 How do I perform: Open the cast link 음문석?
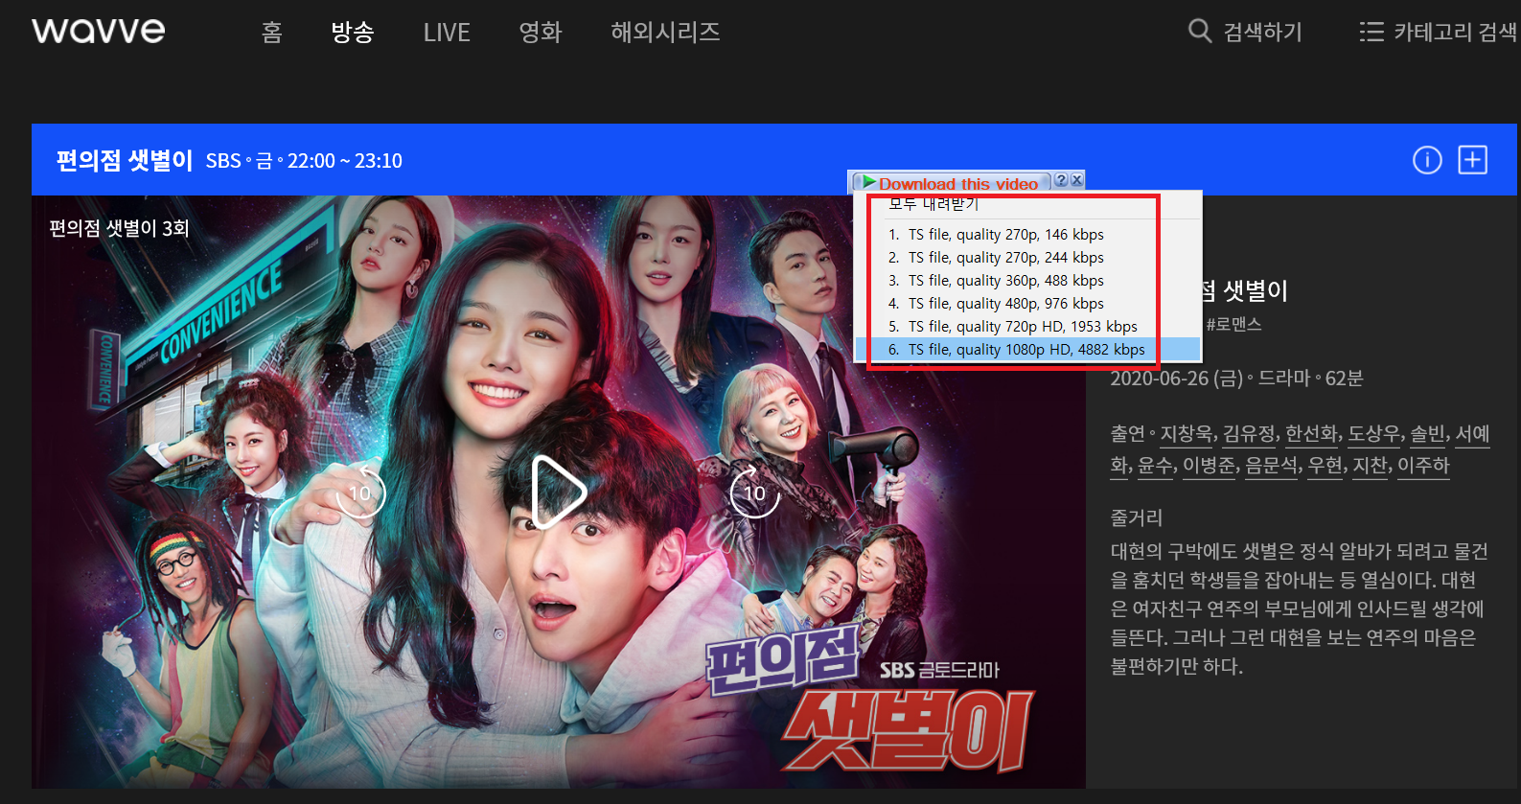click(x=1271, y=466)
